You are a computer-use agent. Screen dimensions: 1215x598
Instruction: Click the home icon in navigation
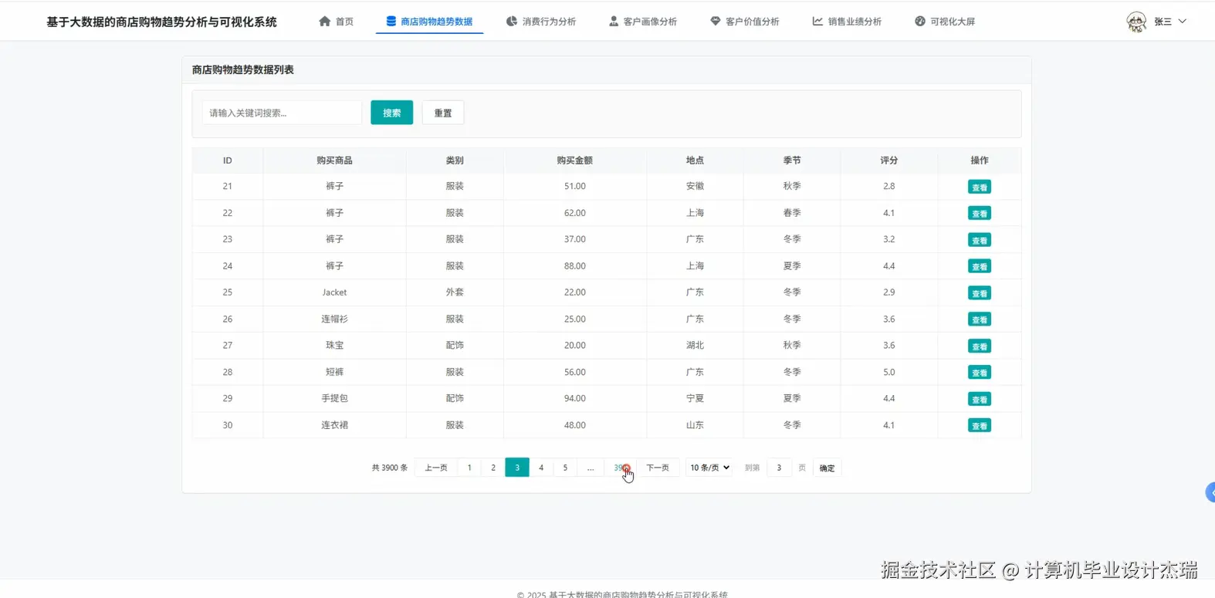pyautogui.click(x=324, y=22)
